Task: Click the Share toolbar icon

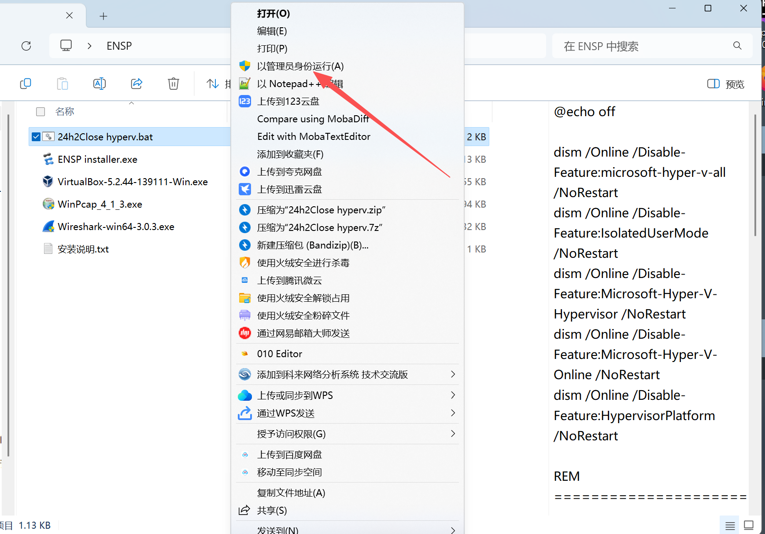Action: [x=137, y=84]
